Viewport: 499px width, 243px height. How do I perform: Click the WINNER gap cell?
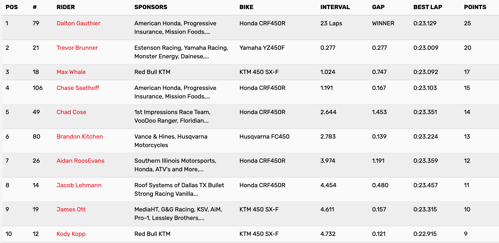tap(383, 23)
